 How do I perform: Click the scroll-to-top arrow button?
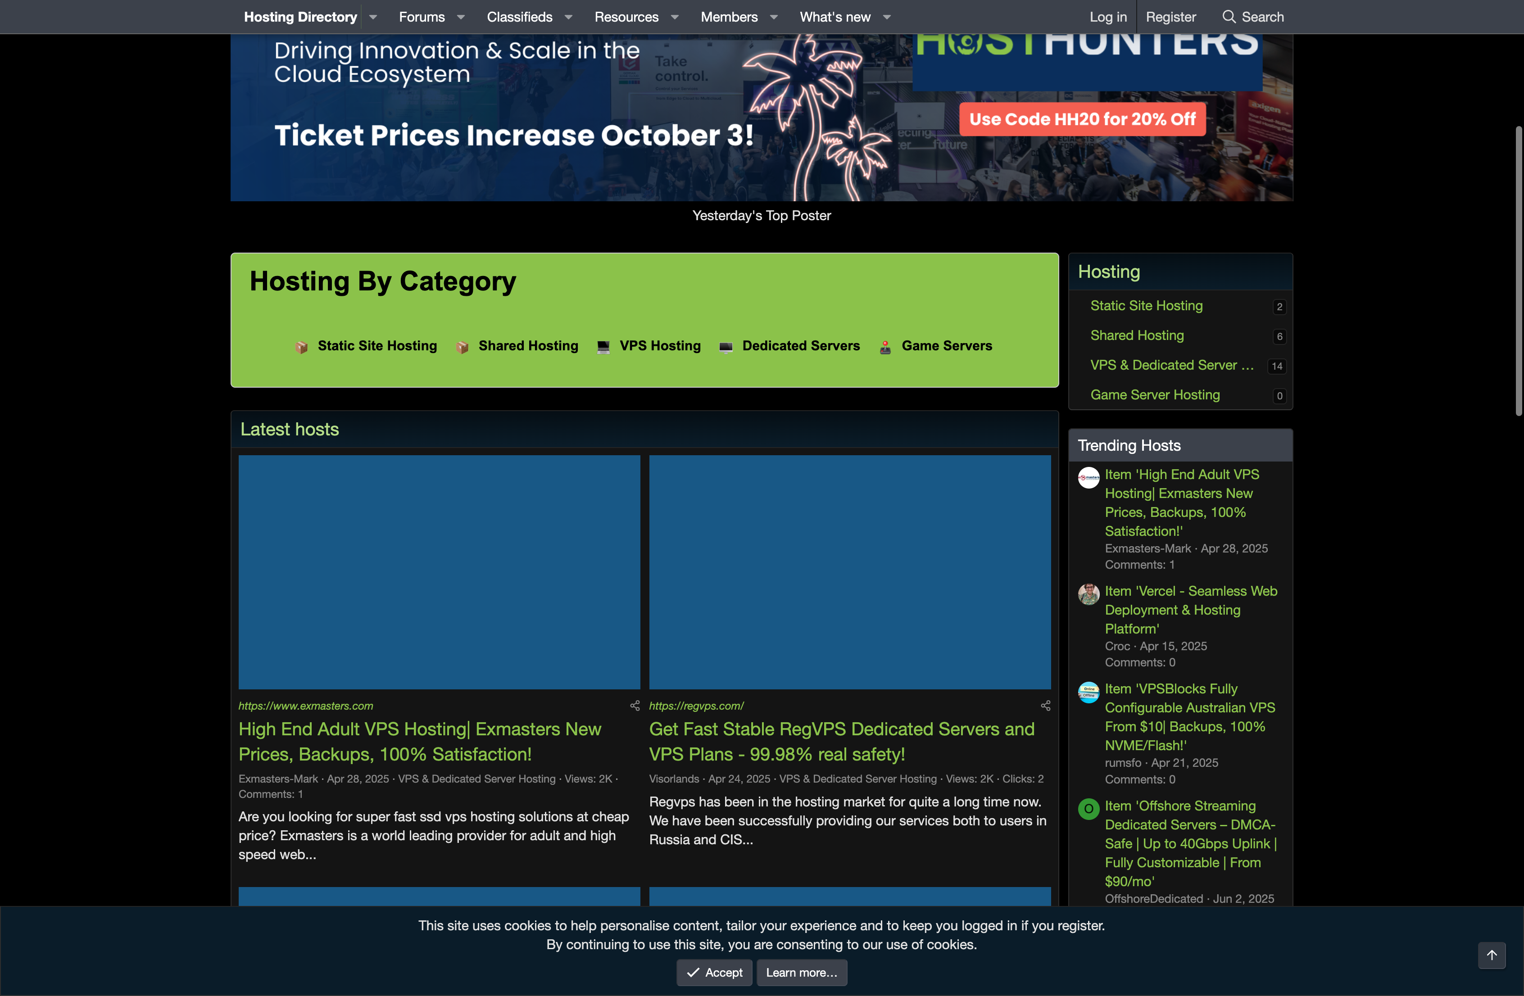[x=1491, y=955]
